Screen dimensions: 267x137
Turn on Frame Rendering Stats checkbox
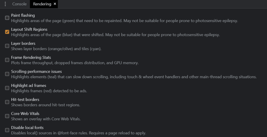(7, 60)
